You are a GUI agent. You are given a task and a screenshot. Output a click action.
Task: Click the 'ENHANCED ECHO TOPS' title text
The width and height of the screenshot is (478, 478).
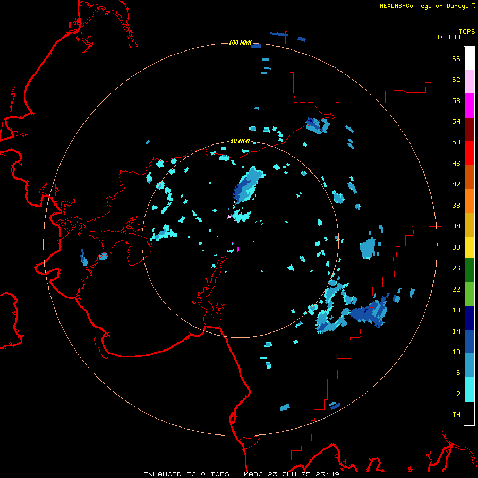(186, 474)
